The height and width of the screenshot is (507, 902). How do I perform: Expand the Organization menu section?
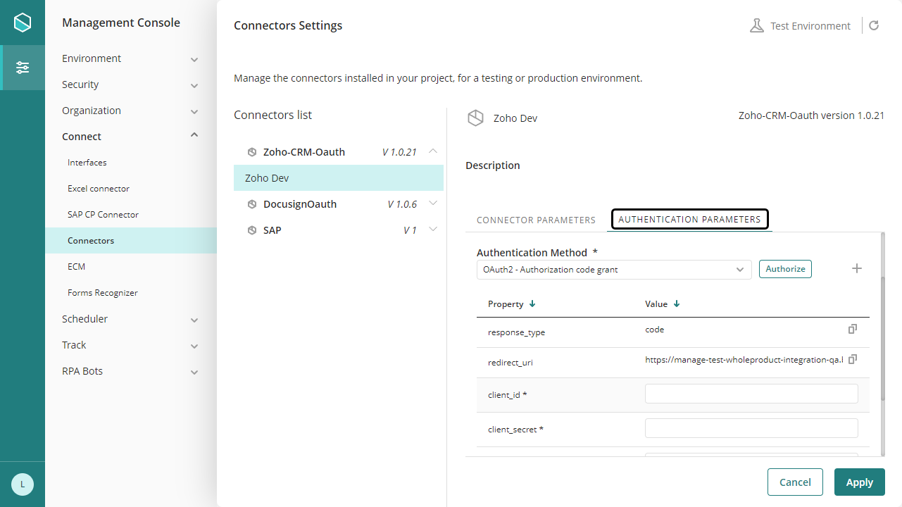[x=194, y=111]
